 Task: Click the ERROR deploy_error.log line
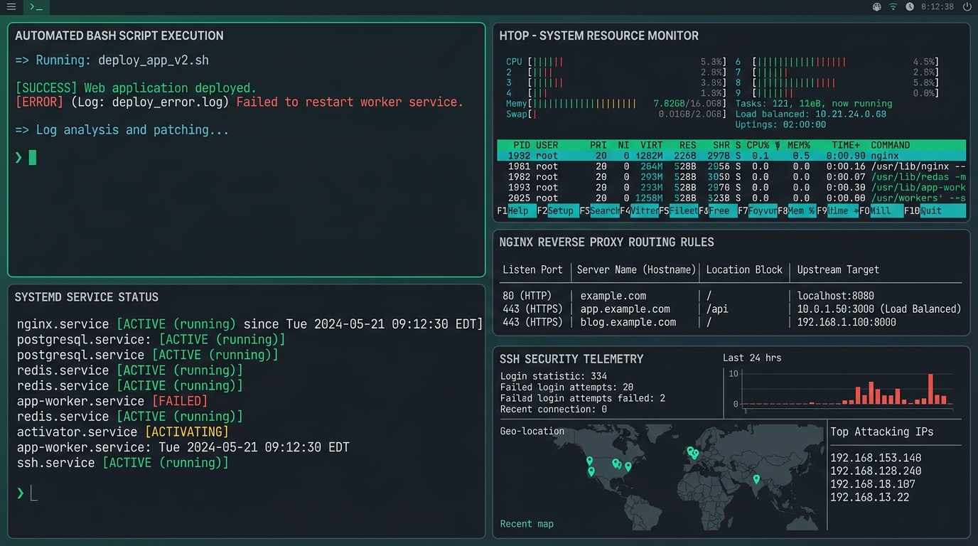tap(240, 102)
